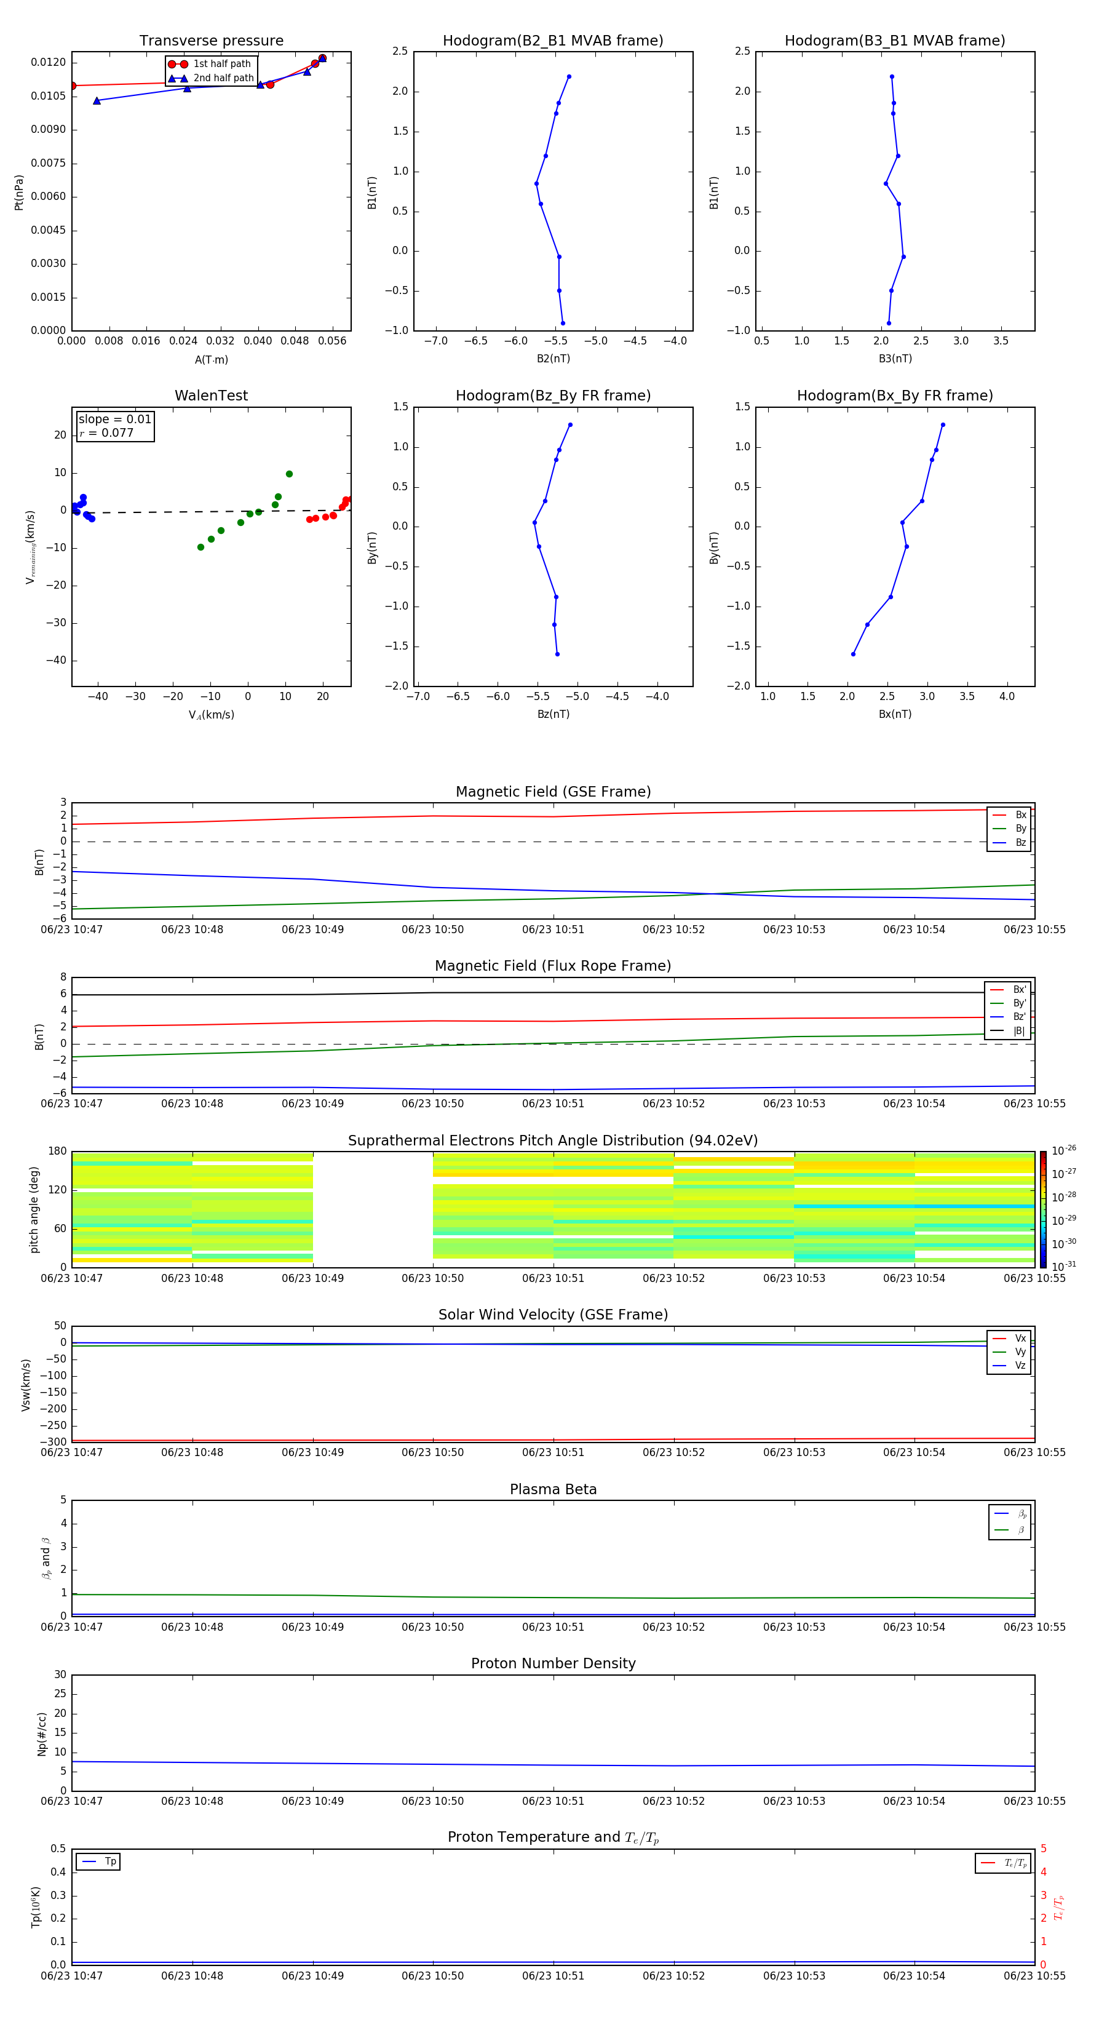Screen dimensions: 1107x2030
Task: Select Bx legend entry in GSE magnetic field
Action: pyautogui.click(x=1009, y=815)
